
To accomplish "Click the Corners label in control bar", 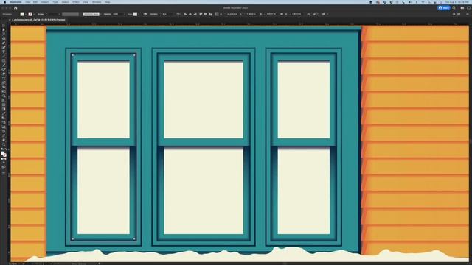I will (x=153, y=14).
